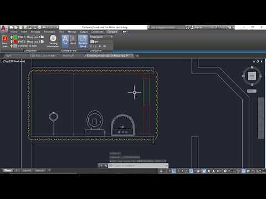
Task: Toggle ortho mode in status bar
Action: [174, 171]
